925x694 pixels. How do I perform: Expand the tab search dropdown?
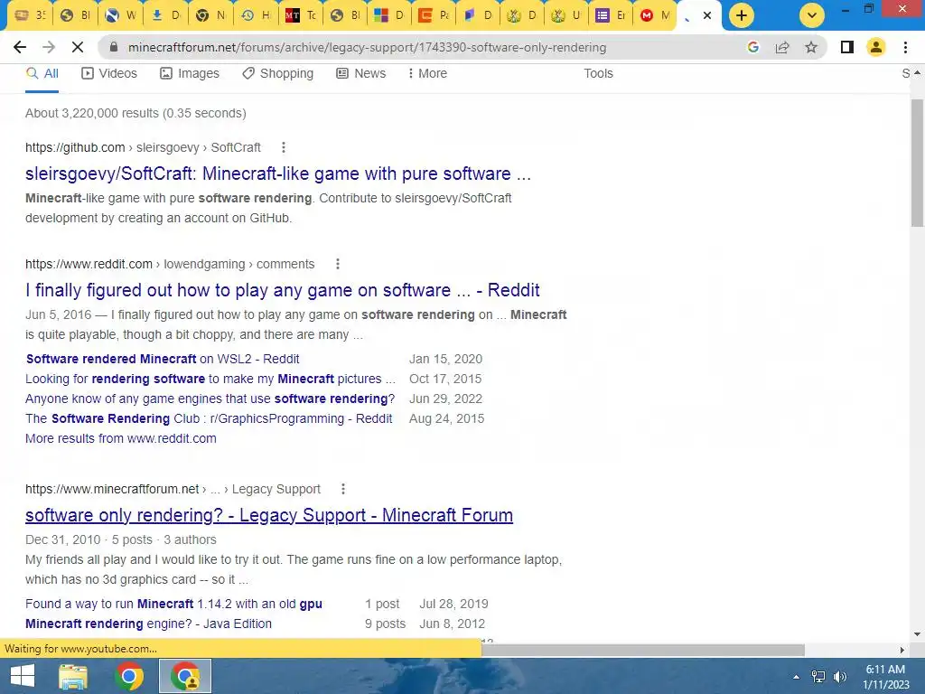click(812, 15)
